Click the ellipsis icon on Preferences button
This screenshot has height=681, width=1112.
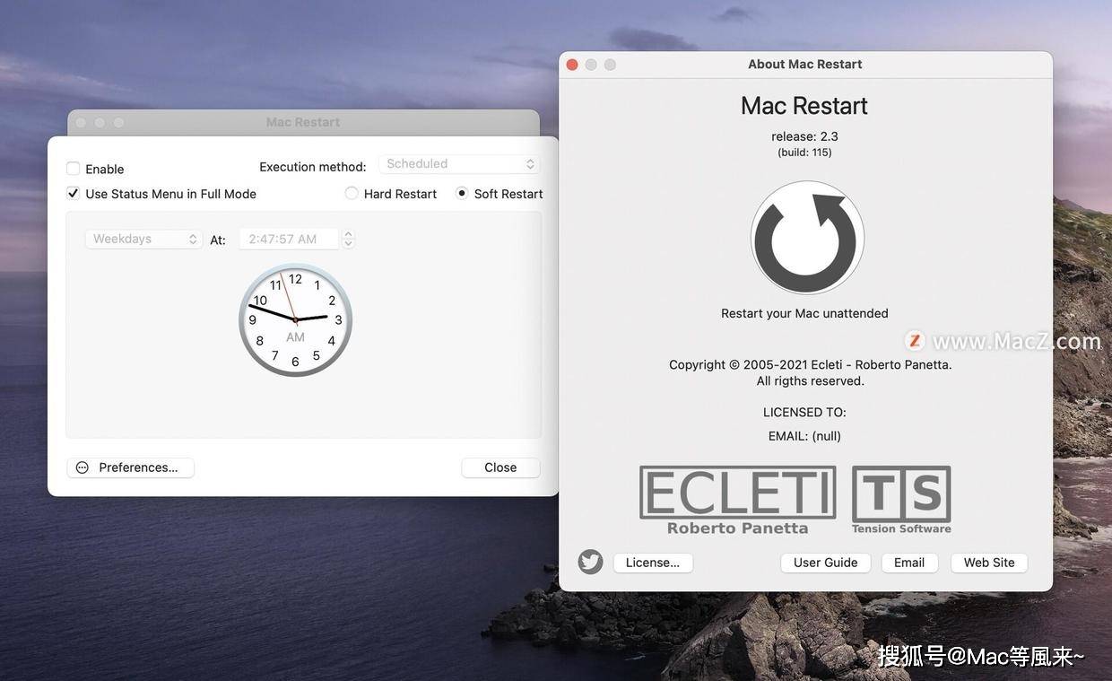pyautogui.click(x=82, y=467)
